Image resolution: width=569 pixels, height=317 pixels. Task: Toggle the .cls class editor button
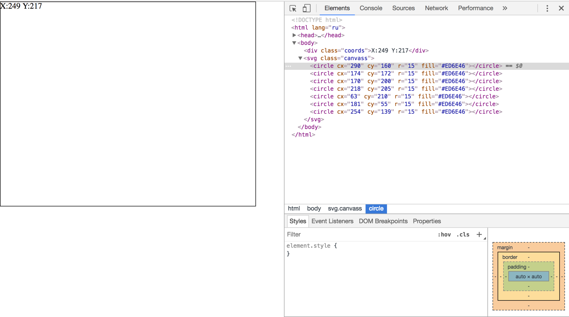coord(463,234)
